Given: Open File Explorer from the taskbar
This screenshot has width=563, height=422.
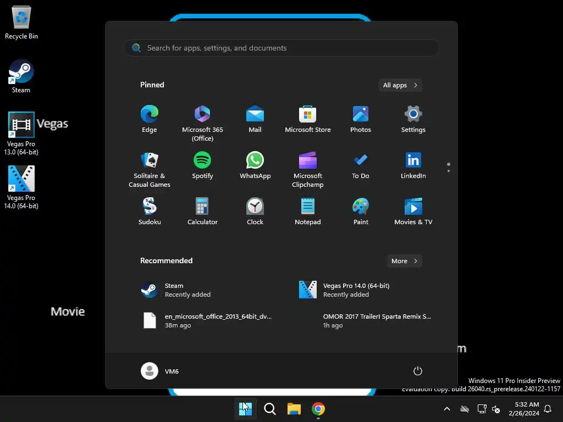Looking at the screenshot, I should [294, 409].
